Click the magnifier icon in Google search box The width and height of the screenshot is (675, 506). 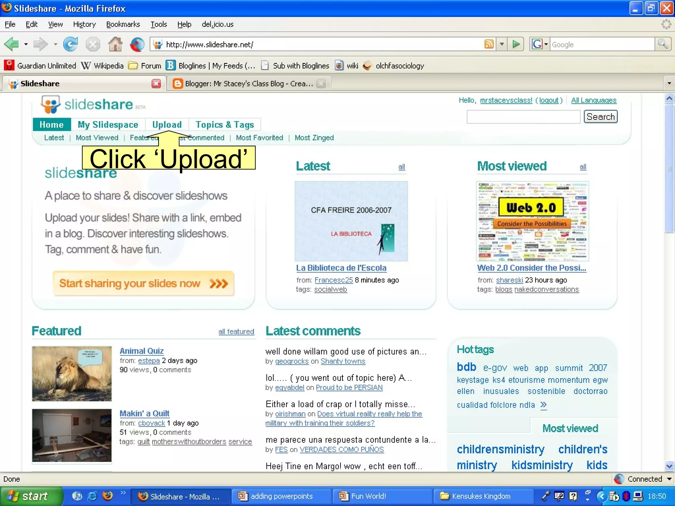click(x=662, y=44)
